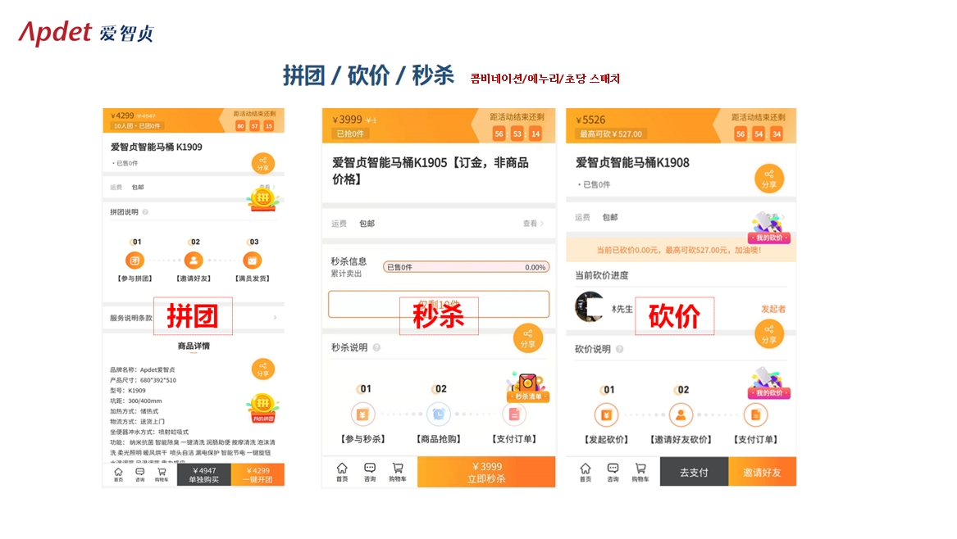The image size is (957, 539).
Task: Open the 我的拼团 floating icon
Action: coord(263,409)
